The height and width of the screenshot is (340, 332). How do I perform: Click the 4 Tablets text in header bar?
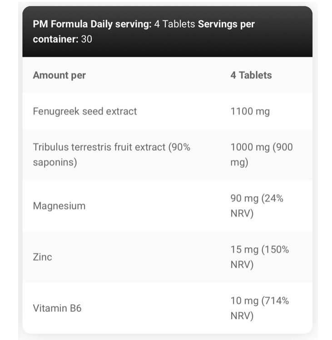click(175, 24)
